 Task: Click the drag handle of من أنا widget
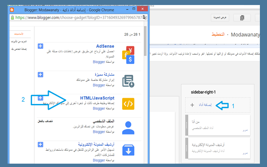[x=186, y=125]
